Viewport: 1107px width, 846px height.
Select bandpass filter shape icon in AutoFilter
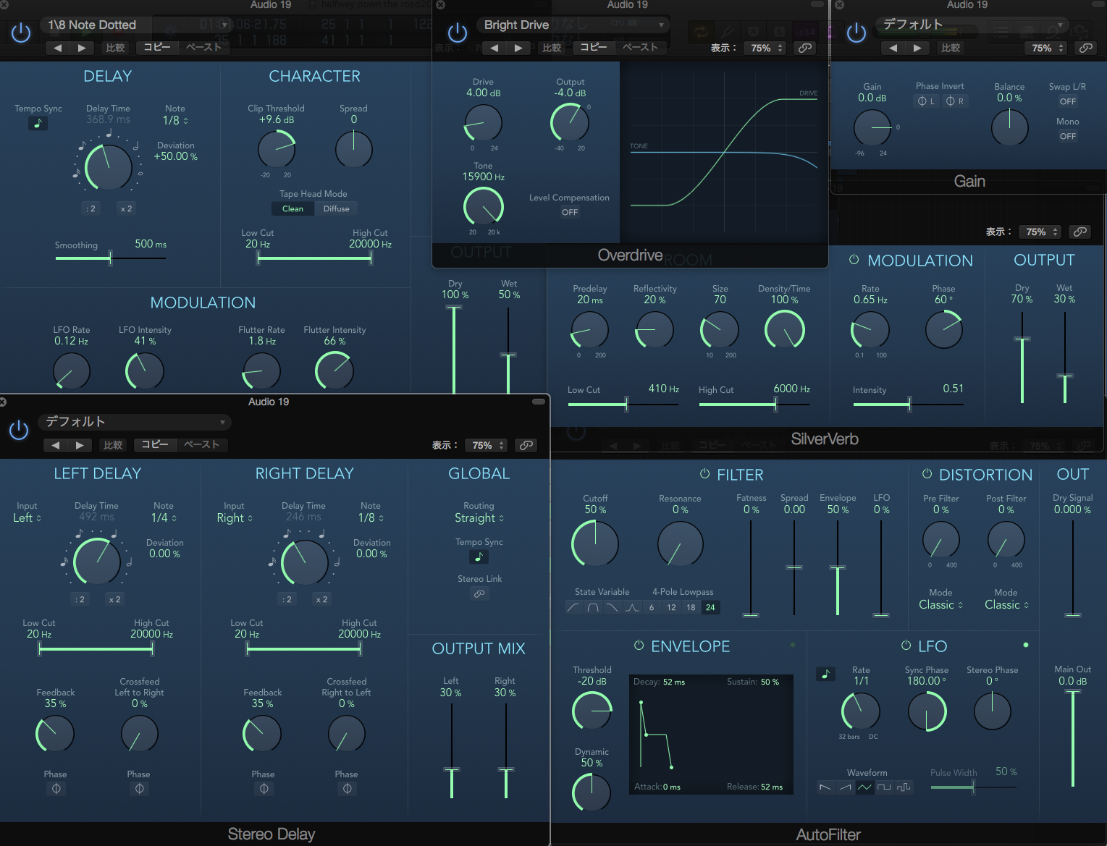coord(593,607)
